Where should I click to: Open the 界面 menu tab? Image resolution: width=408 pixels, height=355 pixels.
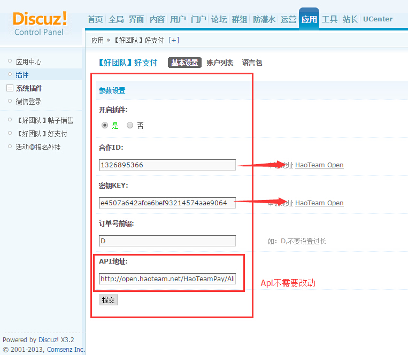(x=136, y=19)
